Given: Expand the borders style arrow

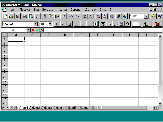Looking at the screenshot, I should (x=140, y=24).
